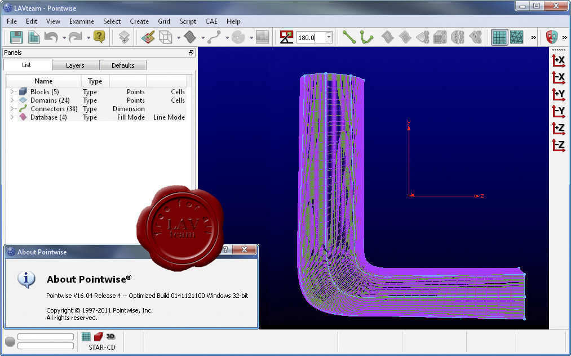
Task: Click the red cube icon in status bar
Action: [98, 336]
